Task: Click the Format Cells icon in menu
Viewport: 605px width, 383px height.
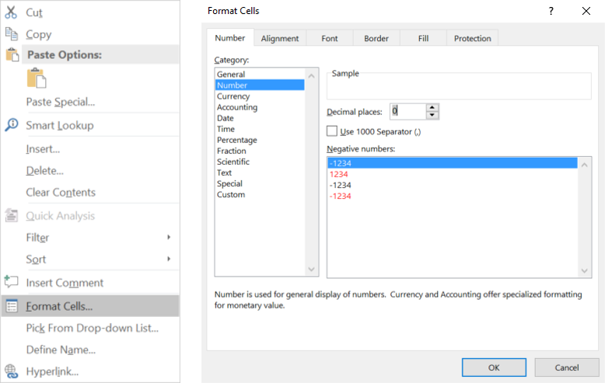Action: tap(12, 306)
